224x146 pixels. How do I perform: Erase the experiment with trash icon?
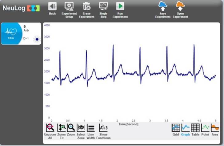coord(86,6)
